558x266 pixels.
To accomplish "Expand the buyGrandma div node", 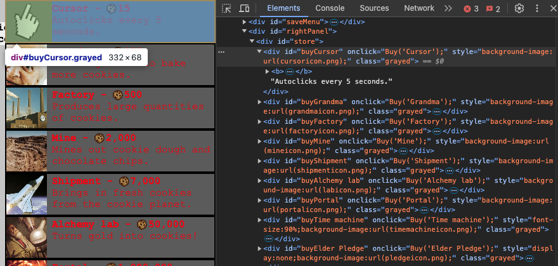I will [x=259, y=102].
